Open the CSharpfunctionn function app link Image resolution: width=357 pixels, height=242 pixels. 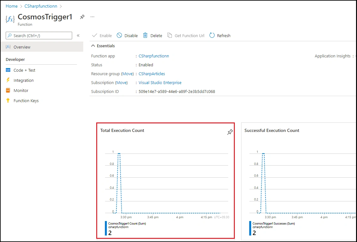click(154, 56)
